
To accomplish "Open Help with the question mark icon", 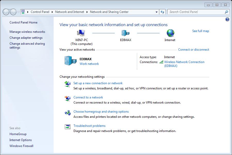I will pos(227,19).
